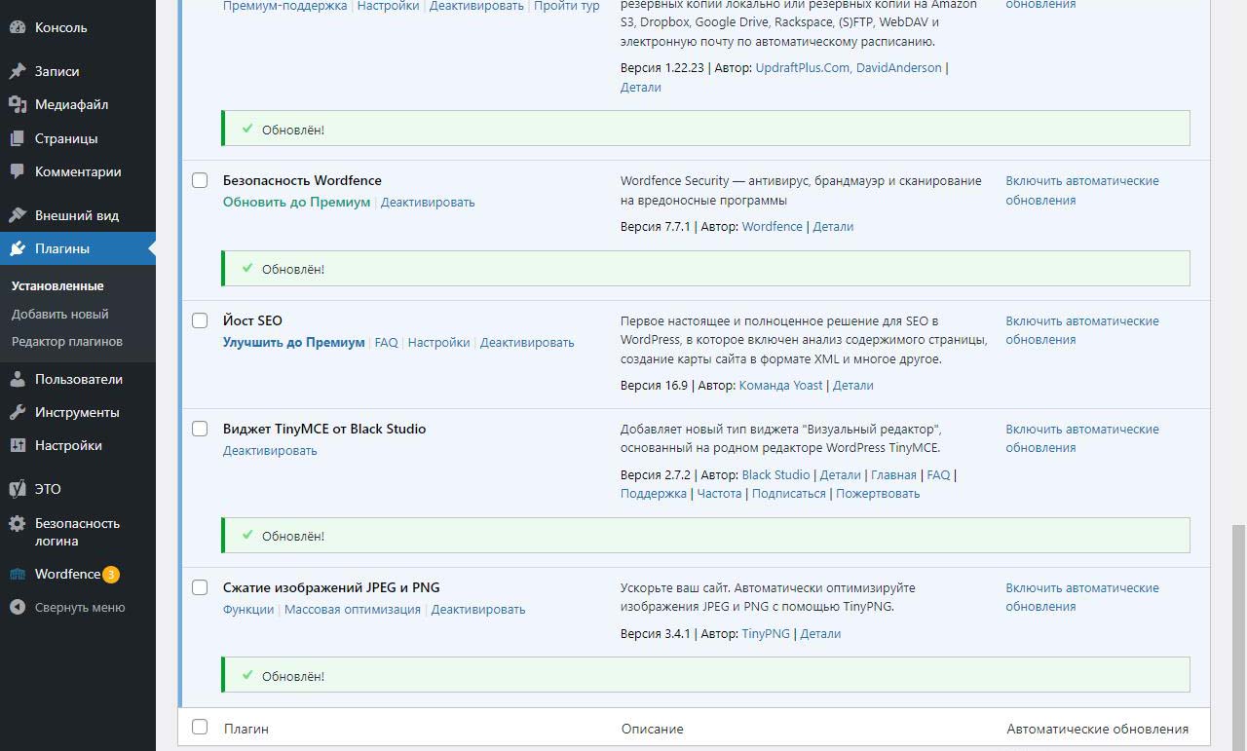Open the Добавить новый plugin submenu item
Screen dimensions: 1247x751
pos(60,314)
